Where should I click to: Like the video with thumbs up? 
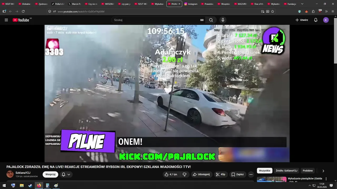point(171,174)
